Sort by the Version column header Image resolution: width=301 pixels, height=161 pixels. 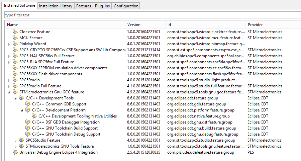145,24
